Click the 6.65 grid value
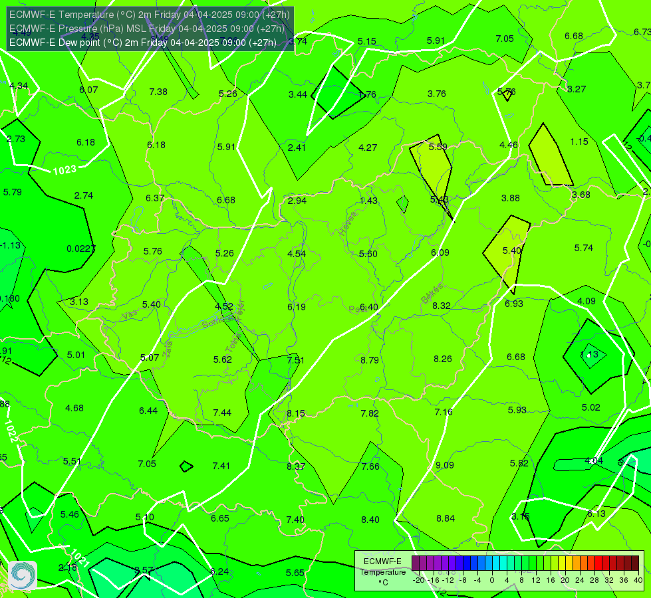The height and width of the screenshot is (598, 651). click(219, 519)
